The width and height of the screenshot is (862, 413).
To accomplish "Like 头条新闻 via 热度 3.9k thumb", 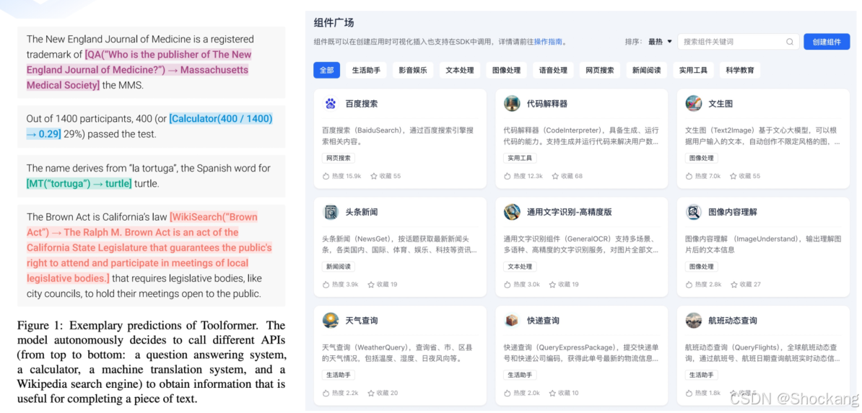I will click(326, 285).
